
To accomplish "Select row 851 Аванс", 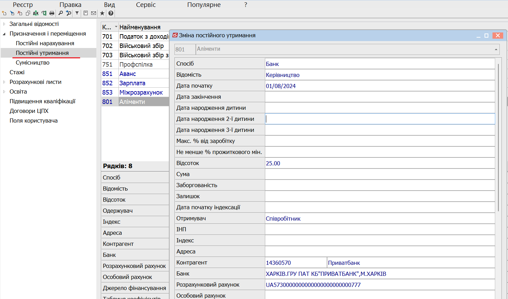I will tap(135, 74).
